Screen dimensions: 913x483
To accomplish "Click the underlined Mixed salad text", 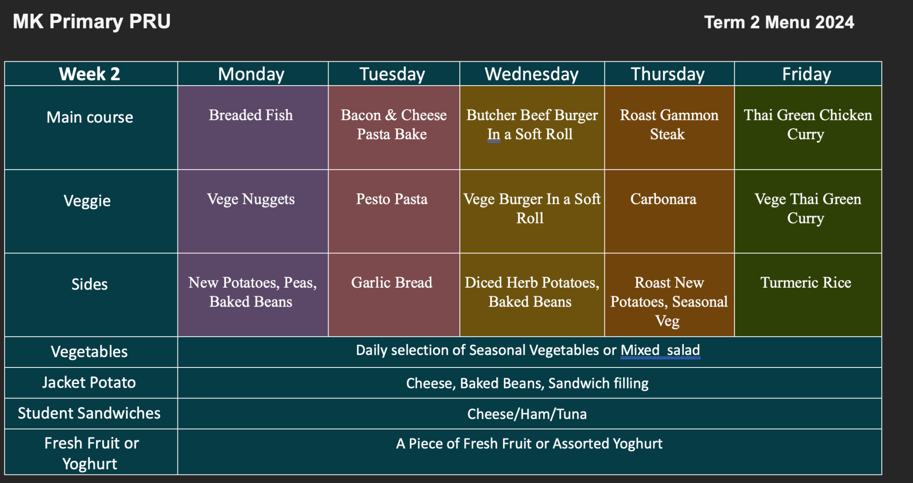I will coord(660,350).
